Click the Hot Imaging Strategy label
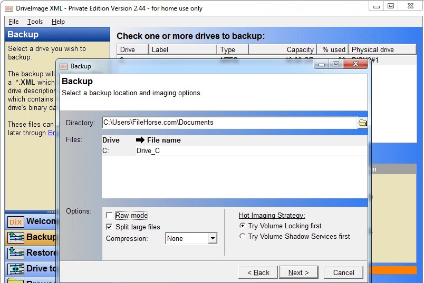 click(272, 215)
